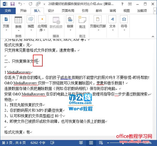Screen dimensions: 157x146
Task: Collapse the ribbon with the up chevron
Action: pyautogui.click(x=153, y=36)
